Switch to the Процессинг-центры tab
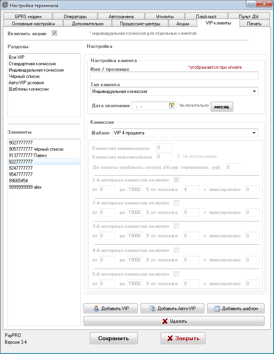 [x=134, y=24]
